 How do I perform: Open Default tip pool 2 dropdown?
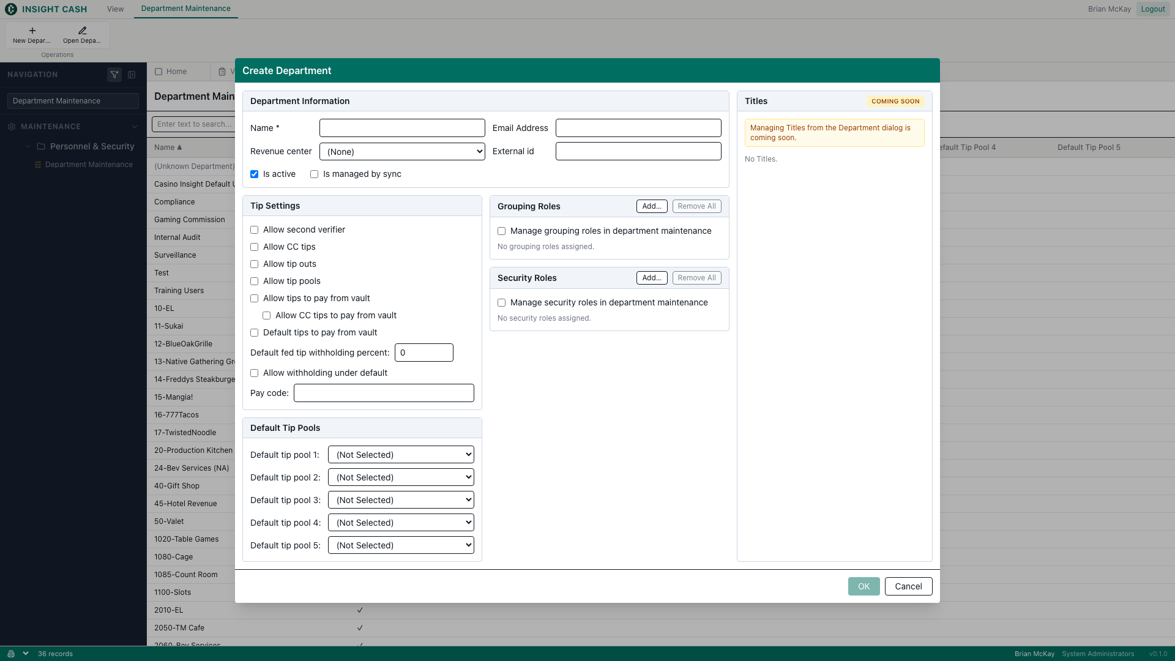(x=401, y=477)
